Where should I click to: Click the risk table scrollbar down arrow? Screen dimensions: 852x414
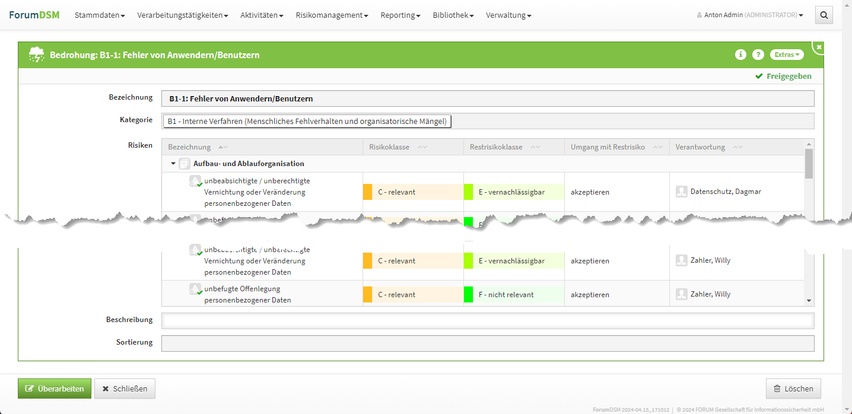(x=809, y=301)
